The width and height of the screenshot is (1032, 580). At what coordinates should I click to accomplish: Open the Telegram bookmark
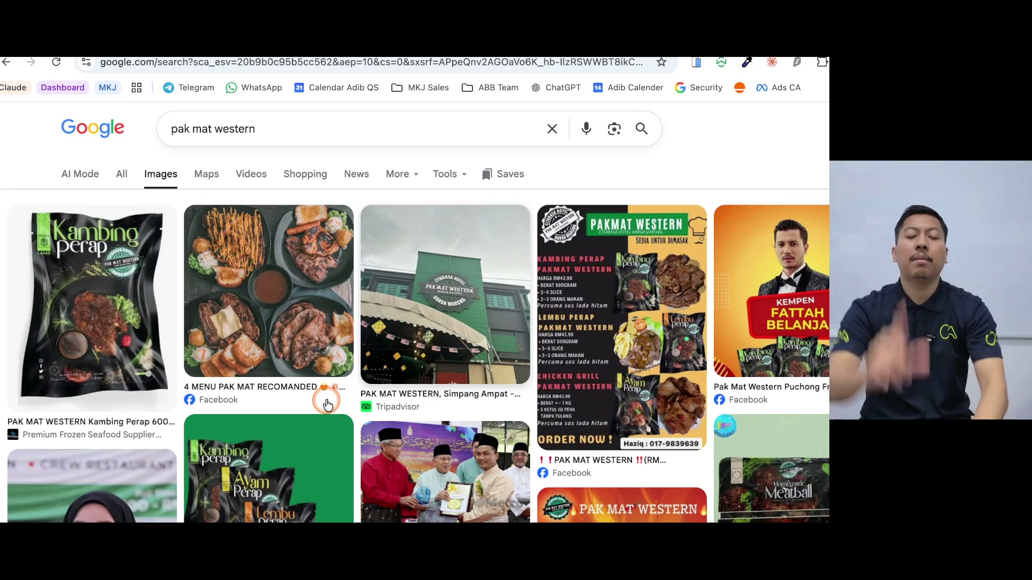pyautogui.click(x=189, y=88)
